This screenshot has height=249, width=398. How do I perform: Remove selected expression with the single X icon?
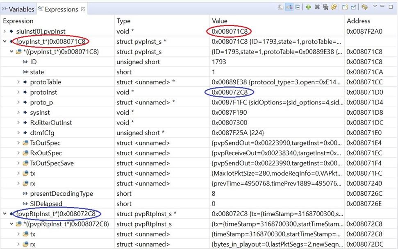tap(317, 7)
